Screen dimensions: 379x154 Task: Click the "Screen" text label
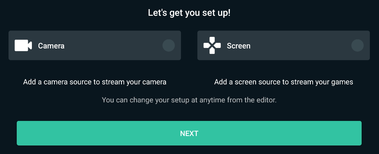239,46
